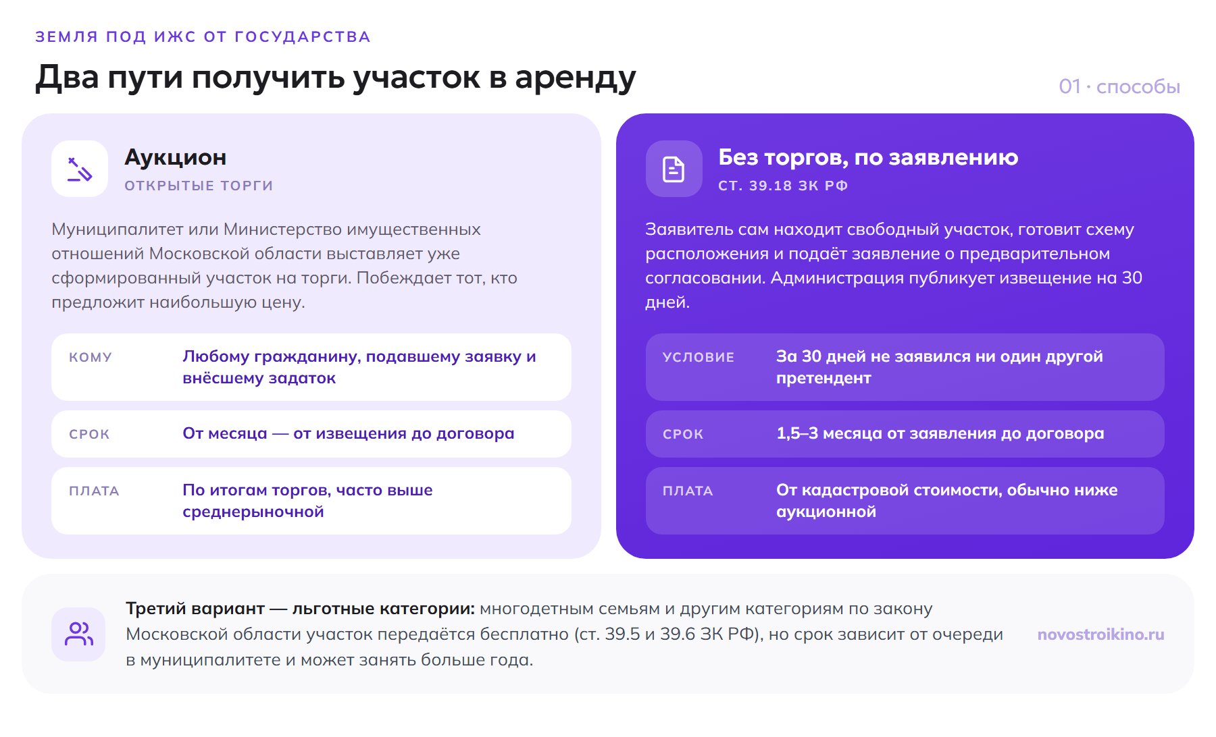Select the Без торгов, по заявлению title
1216x737 pixels.
coord(868,157)
